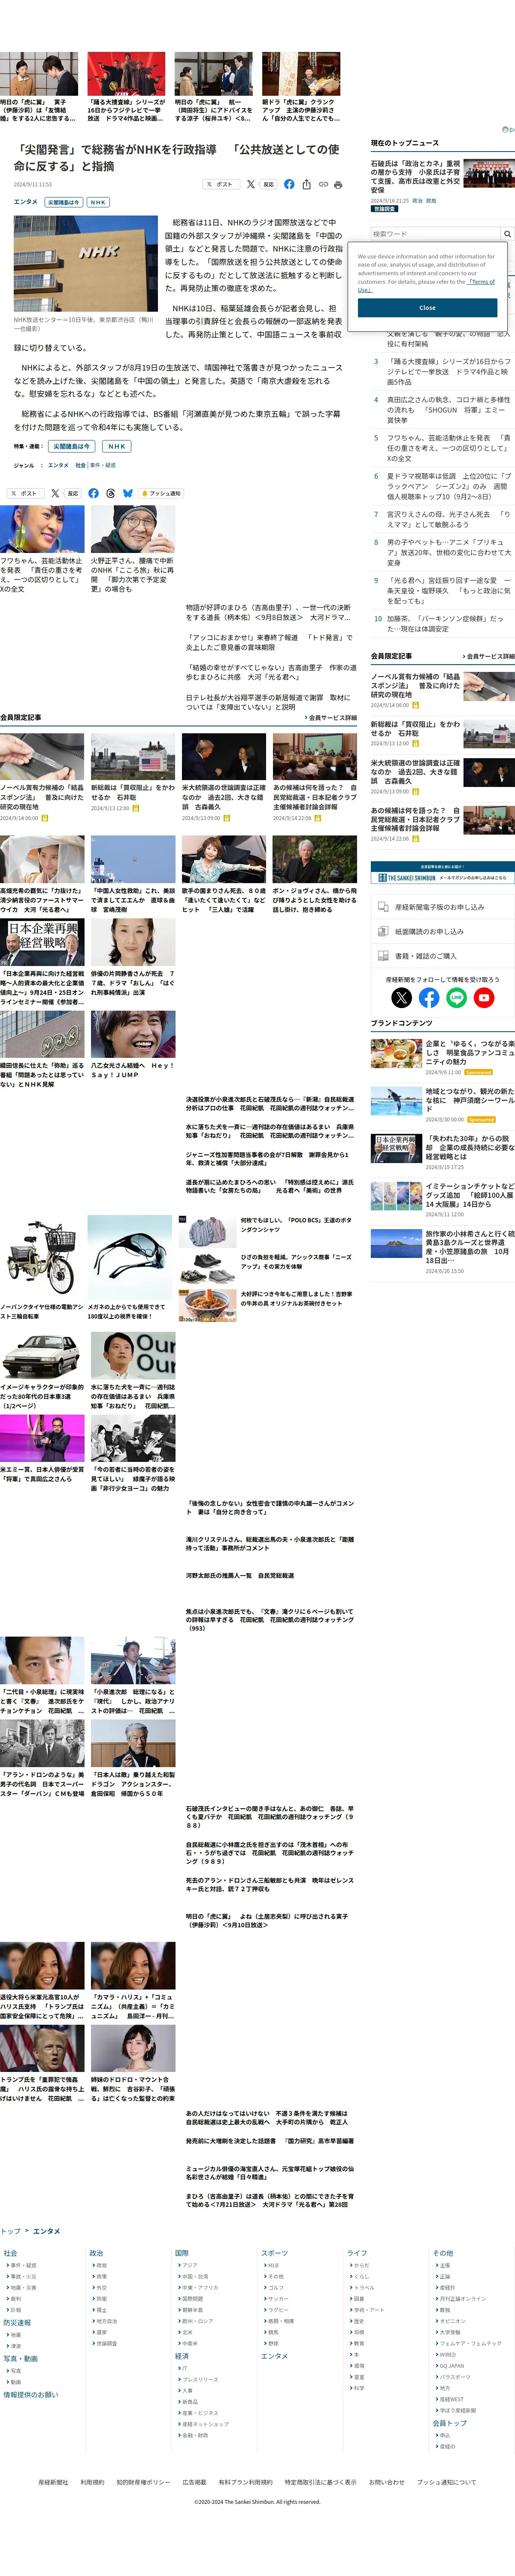Viewport: 515px width, 2576px height.
Task: Click the NHK tag under the headline
Action: [98, 202]
